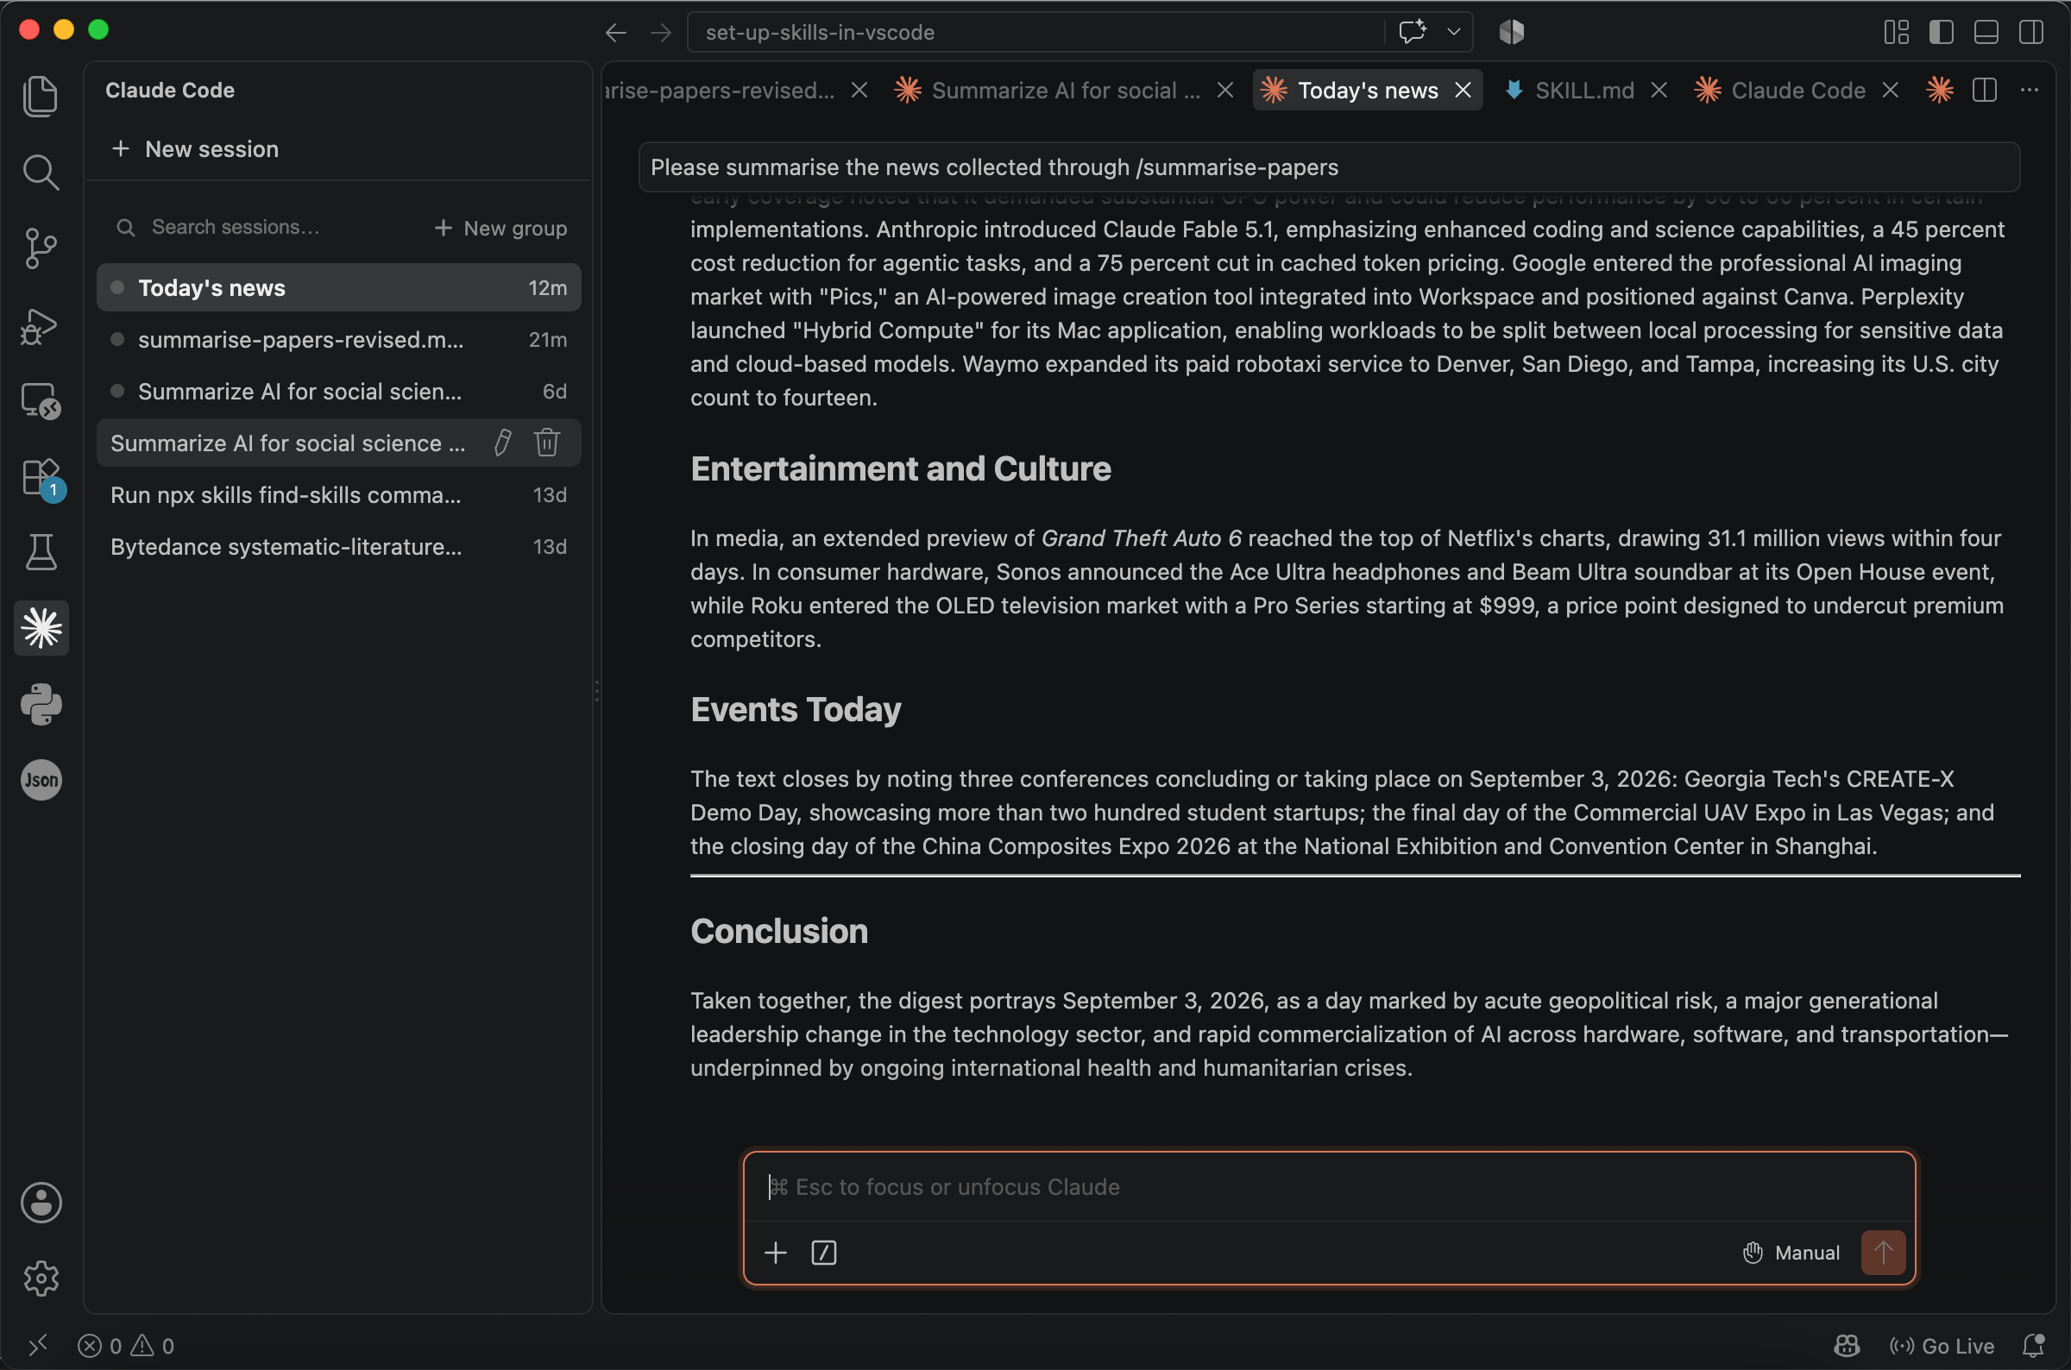2071x1370 pixels.
Task: Open the Customize Layout menu
Action: [x=1895, y=32]
